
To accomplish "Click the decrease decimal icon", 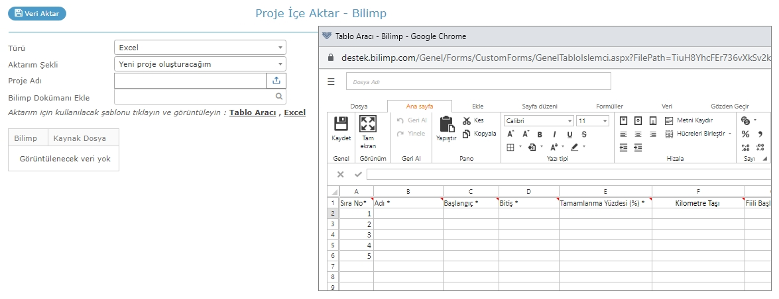I will pos(760,148).
